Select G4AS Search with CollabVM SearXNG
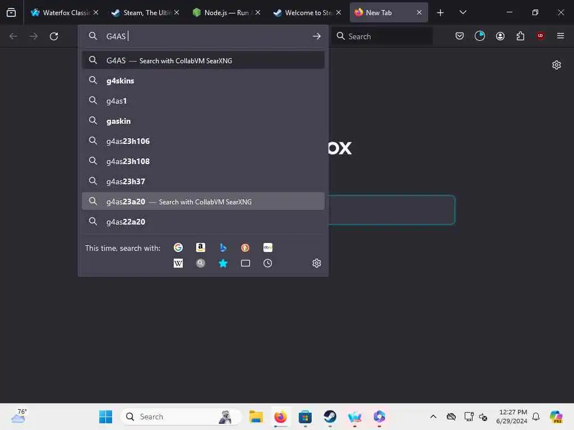The image size is (574, 430). click(203, 60)
